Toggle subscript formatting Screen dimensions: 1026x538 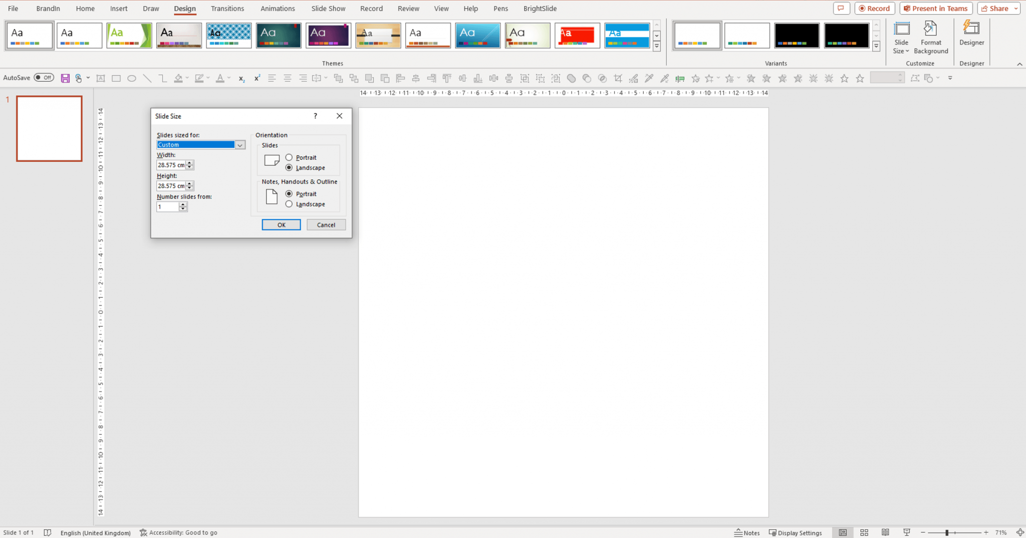(x=241, y=79)
